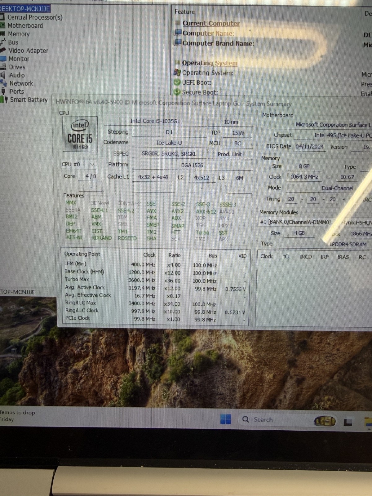Select the Bus entry in the tree
Screen dimensions: 372x496
pos(13,42)
